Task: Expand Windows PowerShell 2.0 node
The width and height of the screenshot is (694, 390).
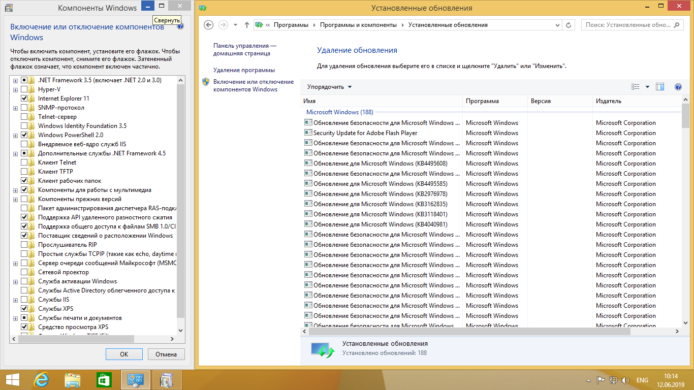Action: coord(16,135)
